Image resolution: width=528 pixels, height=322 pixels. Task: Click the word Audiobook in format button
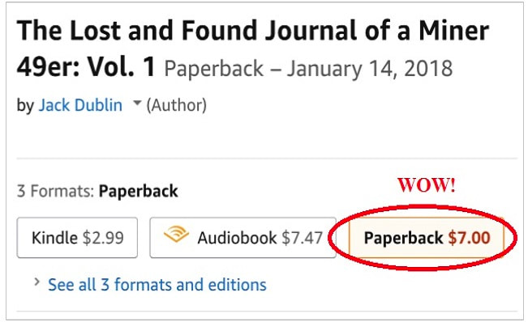(x=237, y=238)
